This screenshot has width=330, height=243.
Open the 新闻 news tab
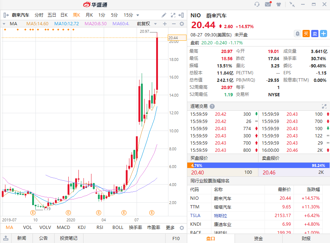[22, 238]
